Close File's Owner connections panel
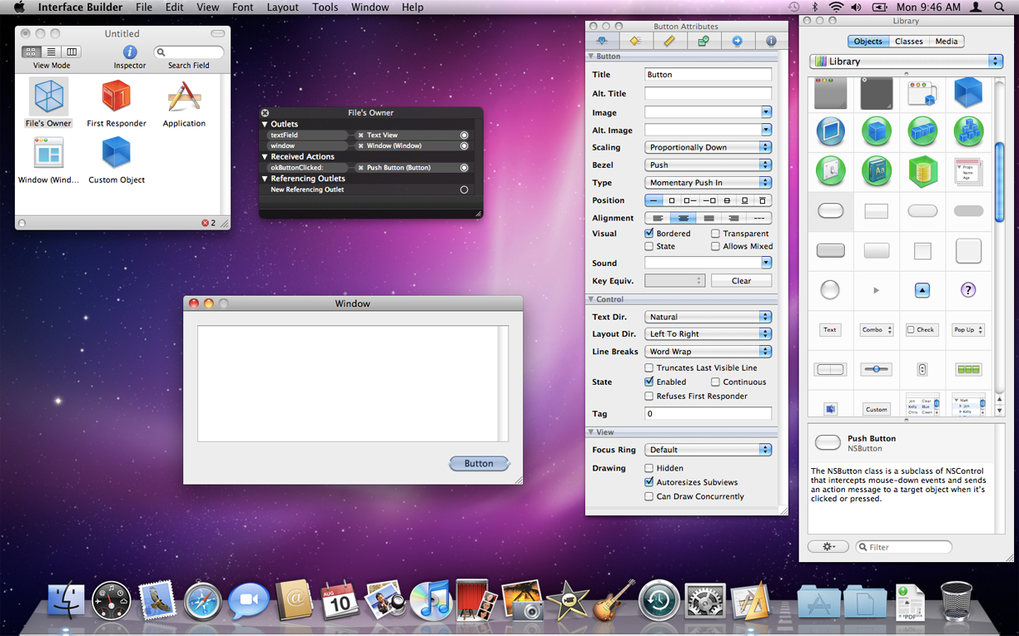Viewport: 1019px width, 636px height. (265, 113)
